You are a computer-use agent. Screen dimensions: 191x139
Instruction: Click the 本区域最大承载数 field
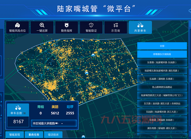point(54,123)
